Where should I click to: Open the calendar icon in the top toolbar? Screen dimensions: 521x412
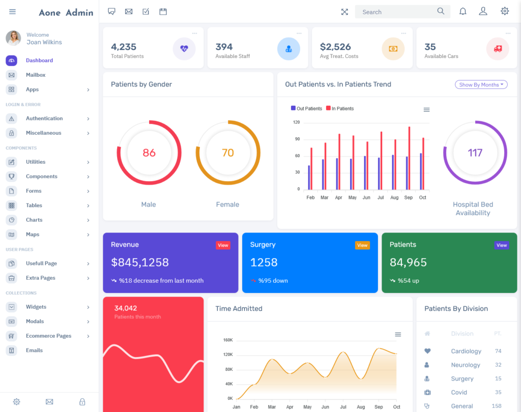[x=163, y=11]
